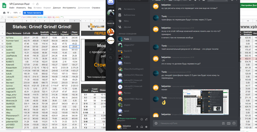257x132 pixels.
Task: Open direct message with dispbd
Action: [x=133, y=105]
